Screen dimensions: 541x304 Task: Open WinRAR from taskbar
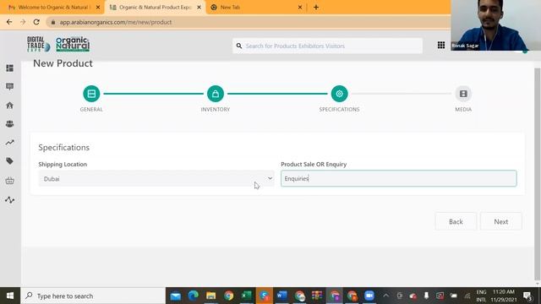pyautogui.click(x=317, y=296)
